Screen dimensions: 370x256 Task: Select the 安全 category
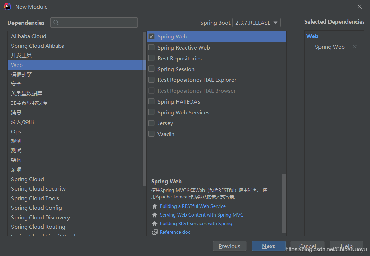(75, 84)
